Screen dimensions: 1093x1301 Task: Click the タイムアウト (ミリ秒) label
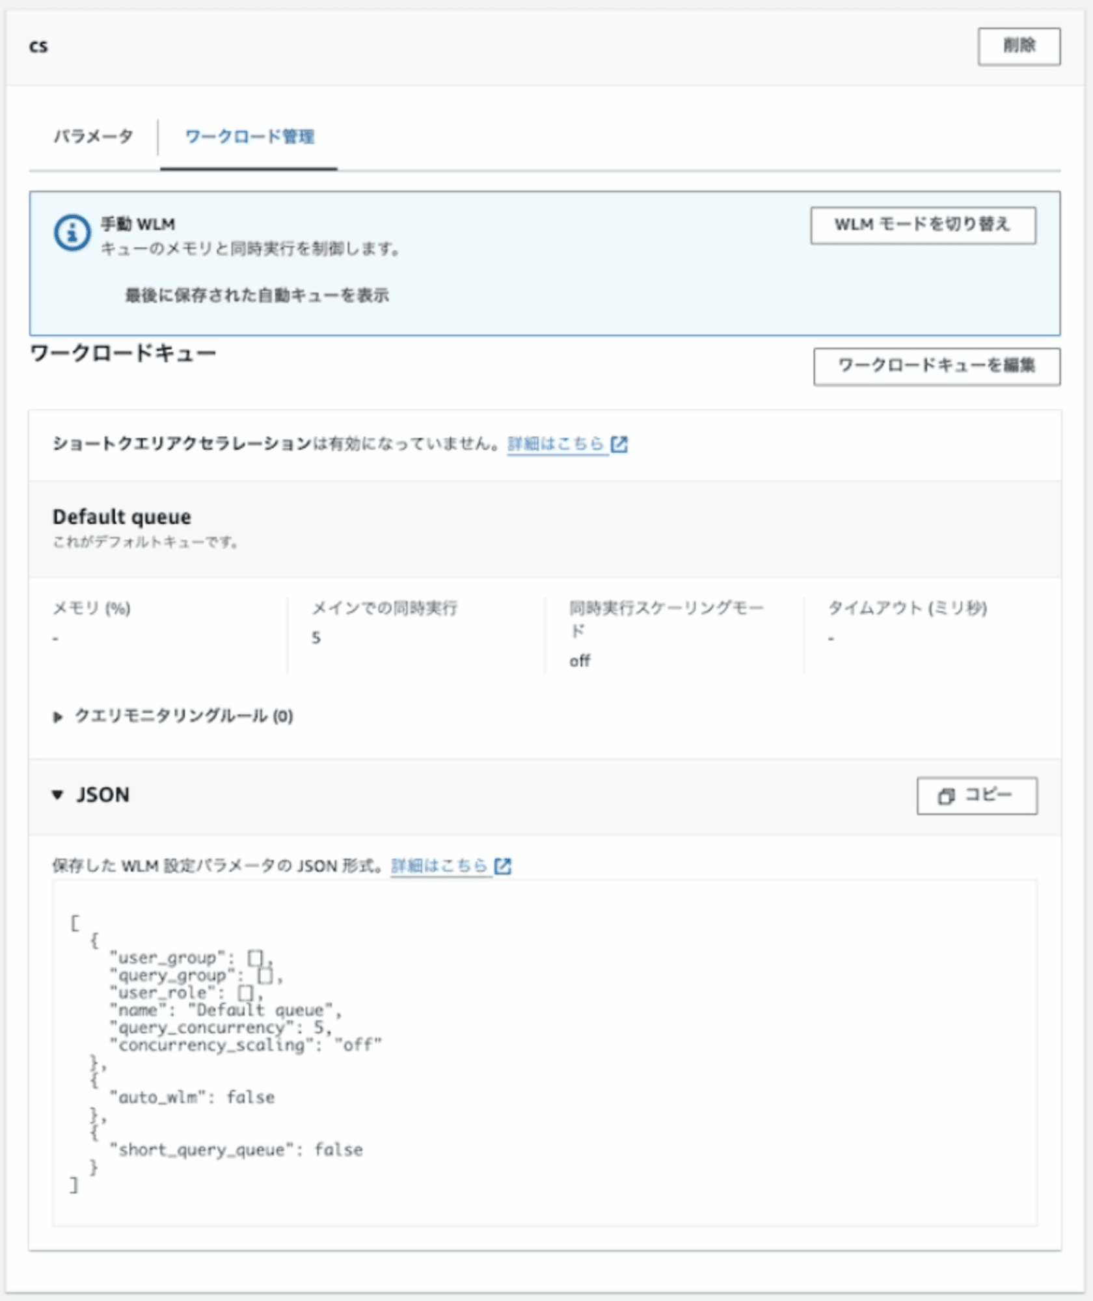pos(908,608)
